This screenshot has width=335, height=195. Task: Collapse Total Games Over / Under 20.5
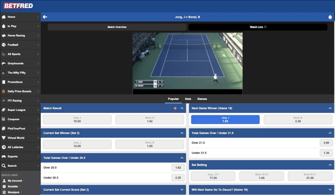click(x=182, y=158)
